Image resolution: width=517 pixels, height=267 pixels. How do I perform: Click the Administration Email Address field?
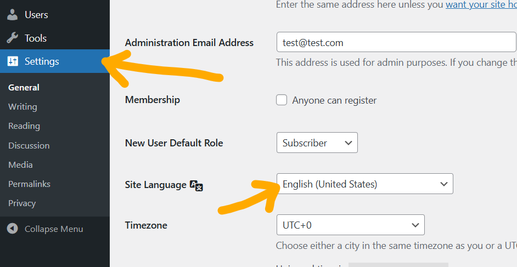[x=395, y=42]
